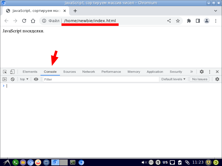Open the orange editor app taskbar icon
222x166 pixels.
[38, 162]
